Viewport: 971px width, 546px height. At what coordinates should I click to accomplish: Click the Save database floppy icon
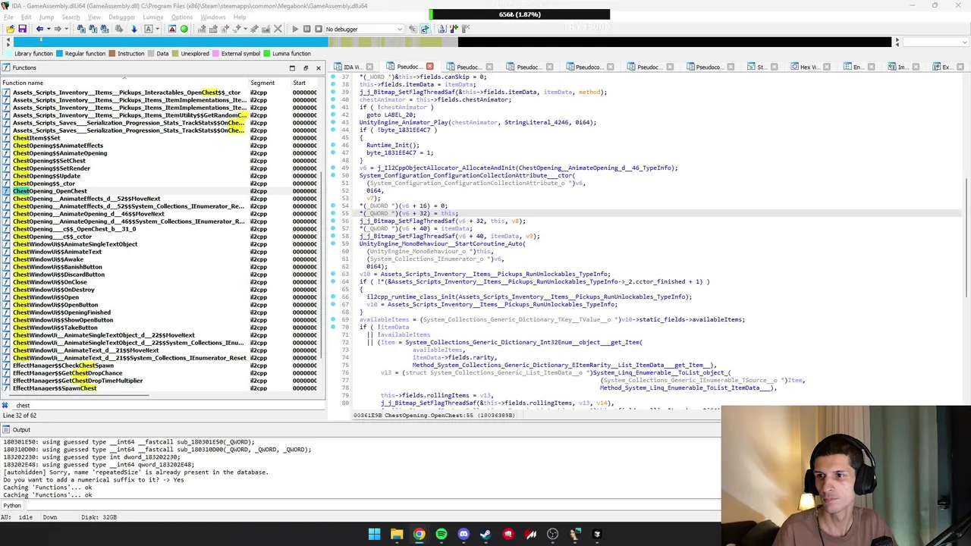coord(23,29)
